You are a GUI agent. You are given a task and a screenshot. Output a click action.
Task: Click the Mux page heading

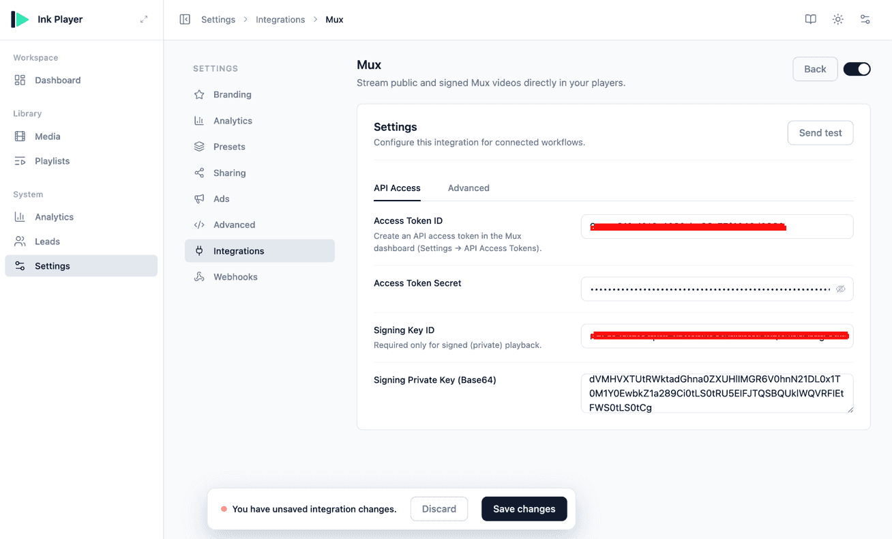[369, 65]
